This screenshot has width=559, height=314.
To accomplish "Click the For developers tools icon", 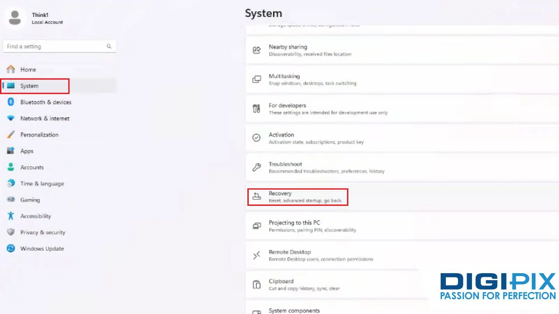I will pyautogui.click(x=257, y=109).
